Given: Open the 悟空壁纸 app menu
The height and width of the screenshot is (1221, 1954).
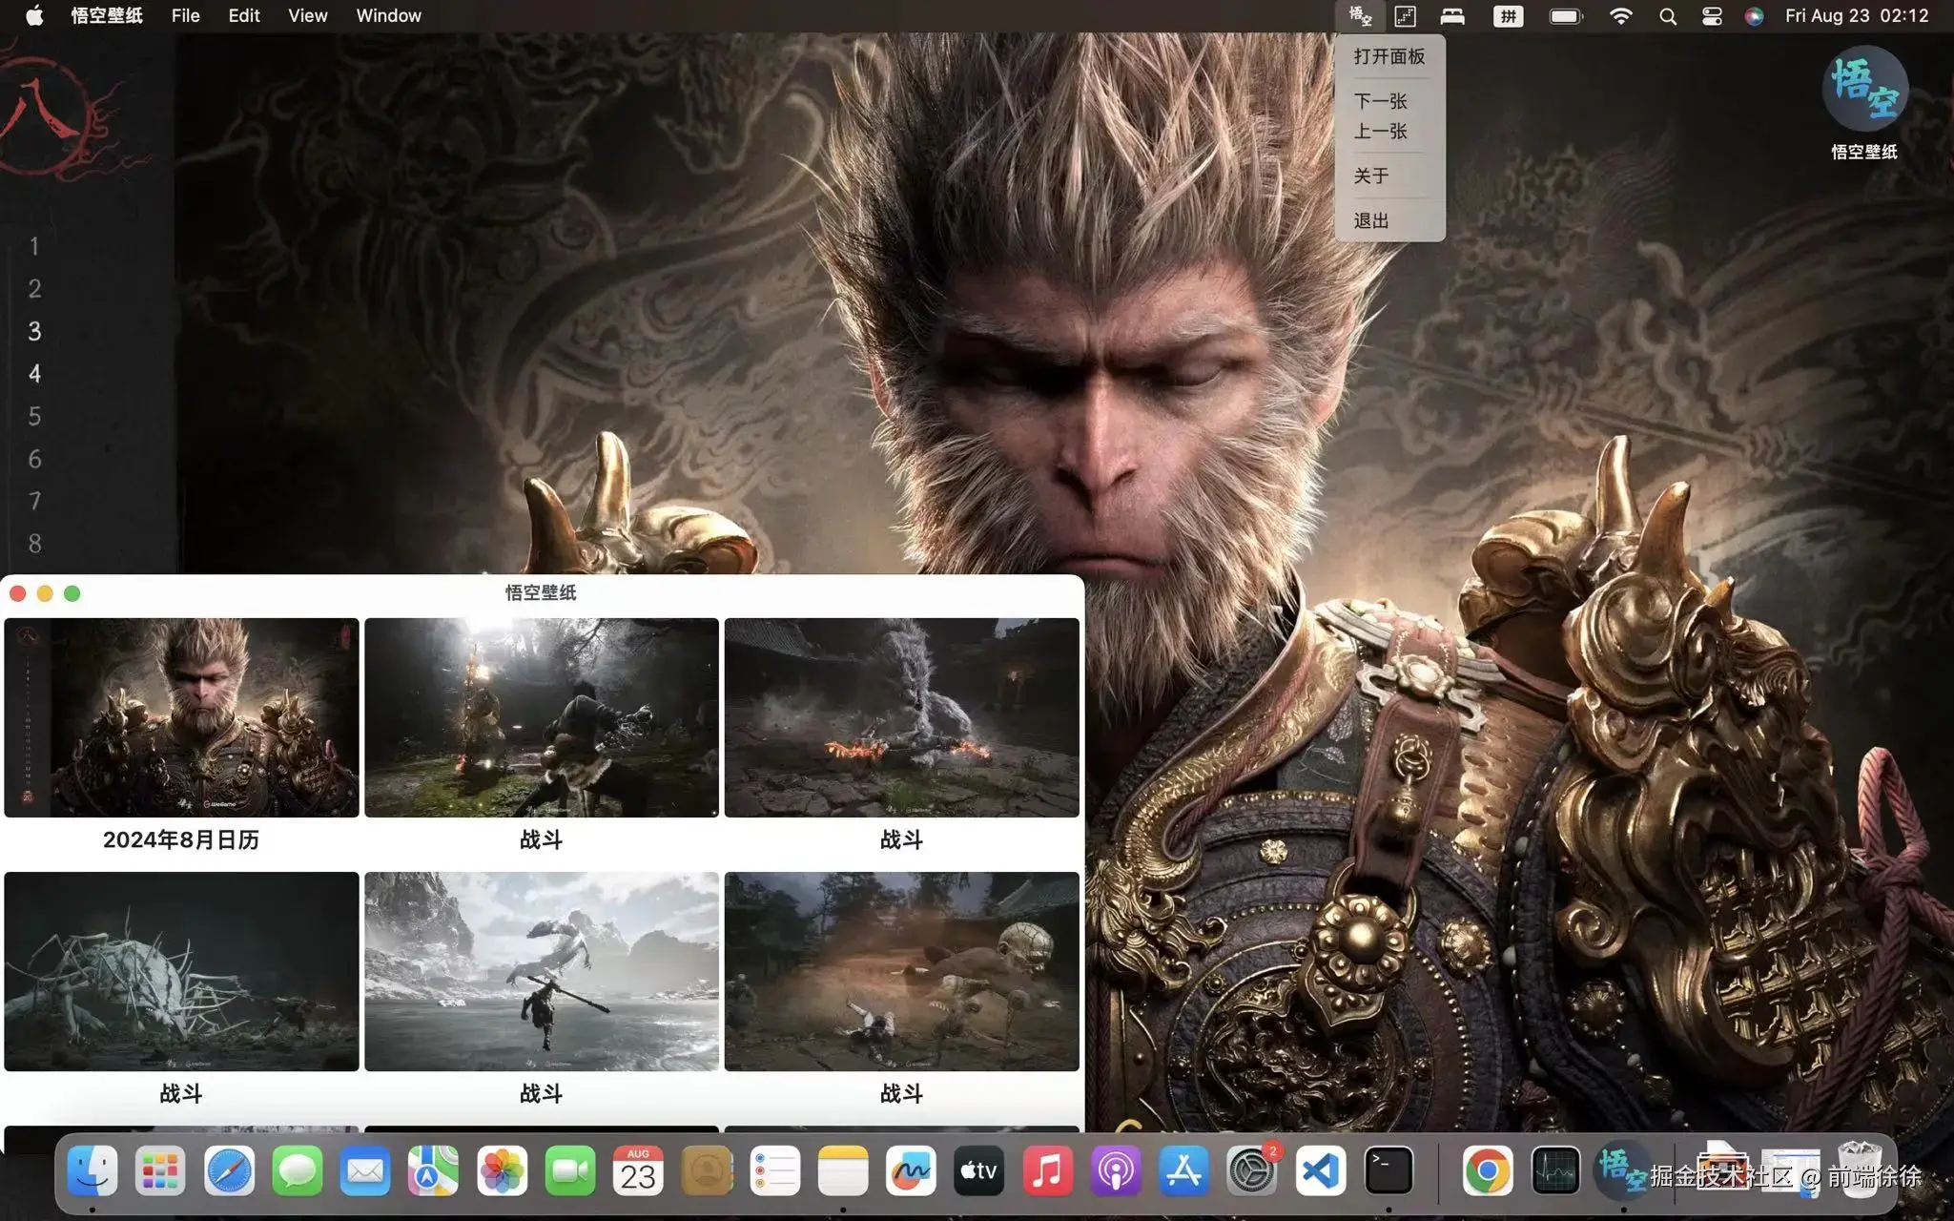Looking at the screenshot, I should [x=107, y=16].
